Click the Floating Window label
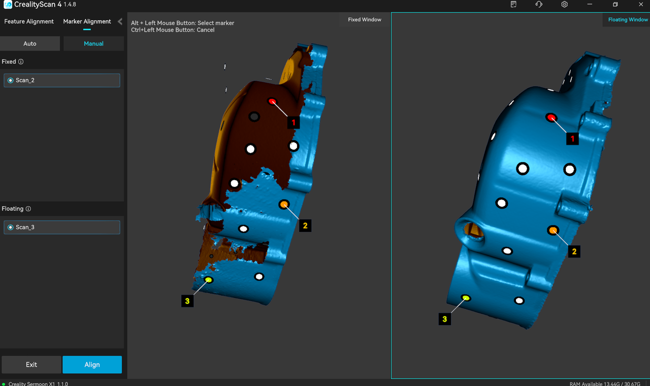The image size is (650, 386). tap(628, 20)
